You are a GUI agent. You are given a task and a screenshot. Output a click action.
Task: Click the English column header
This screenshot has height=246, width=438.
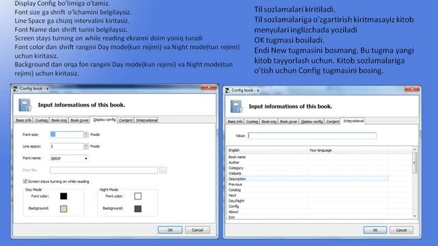pyautogui.click(x=268, y=150)
